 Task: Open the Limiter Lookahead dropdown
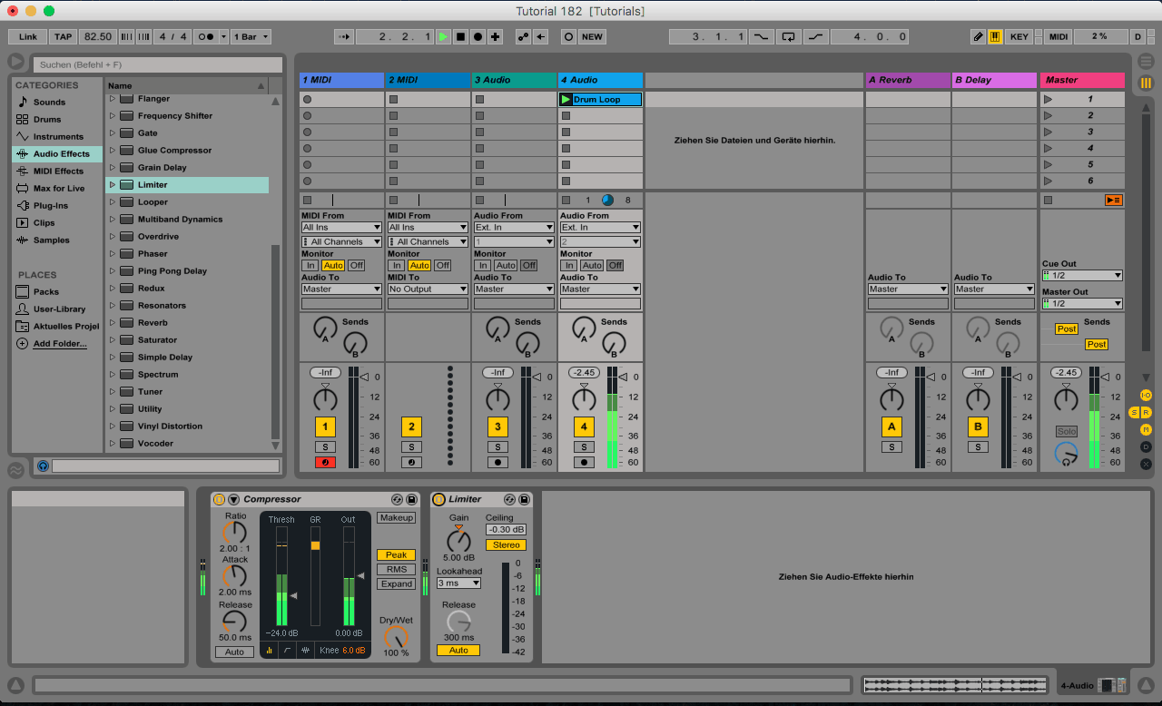pyautogui.click(x=458, y=583)
